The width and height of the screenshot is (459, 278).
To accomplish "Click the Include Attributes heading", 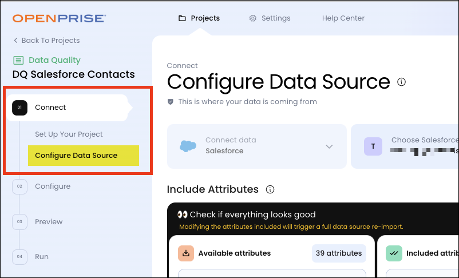I will (x=212, y=189).
